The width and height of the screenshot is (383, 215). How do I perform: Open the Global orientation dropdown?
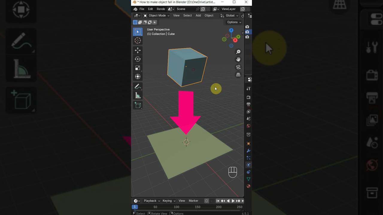(229, 16)
